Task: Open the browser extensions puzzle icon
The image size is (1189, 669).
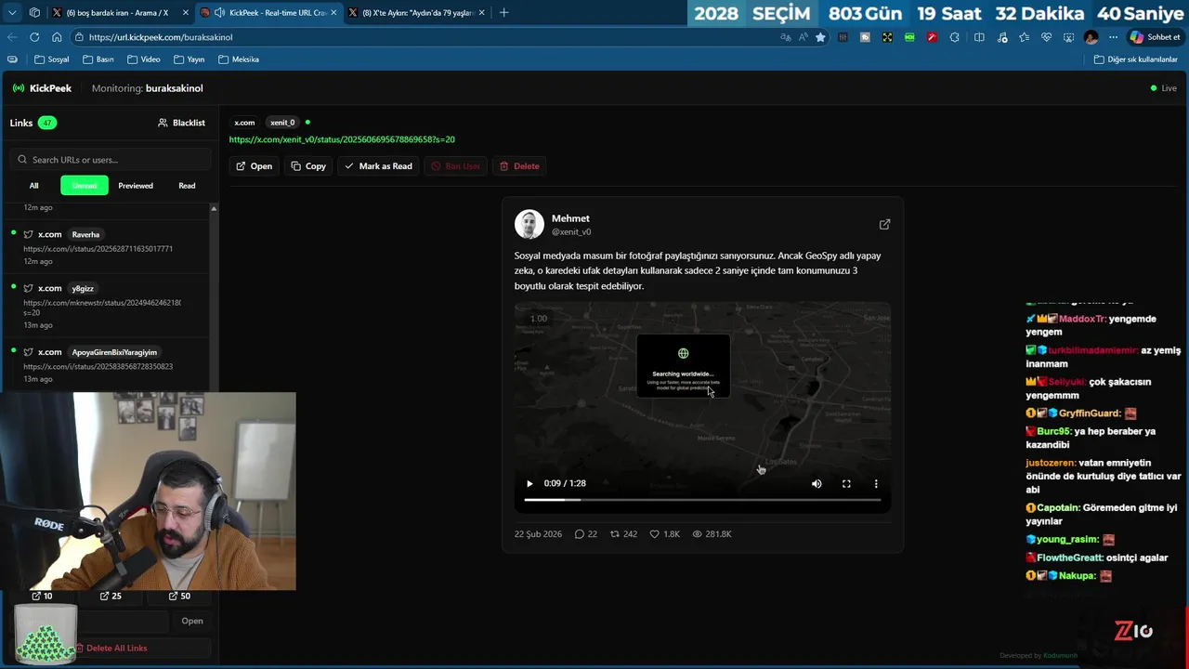Action: pos(954,37)
